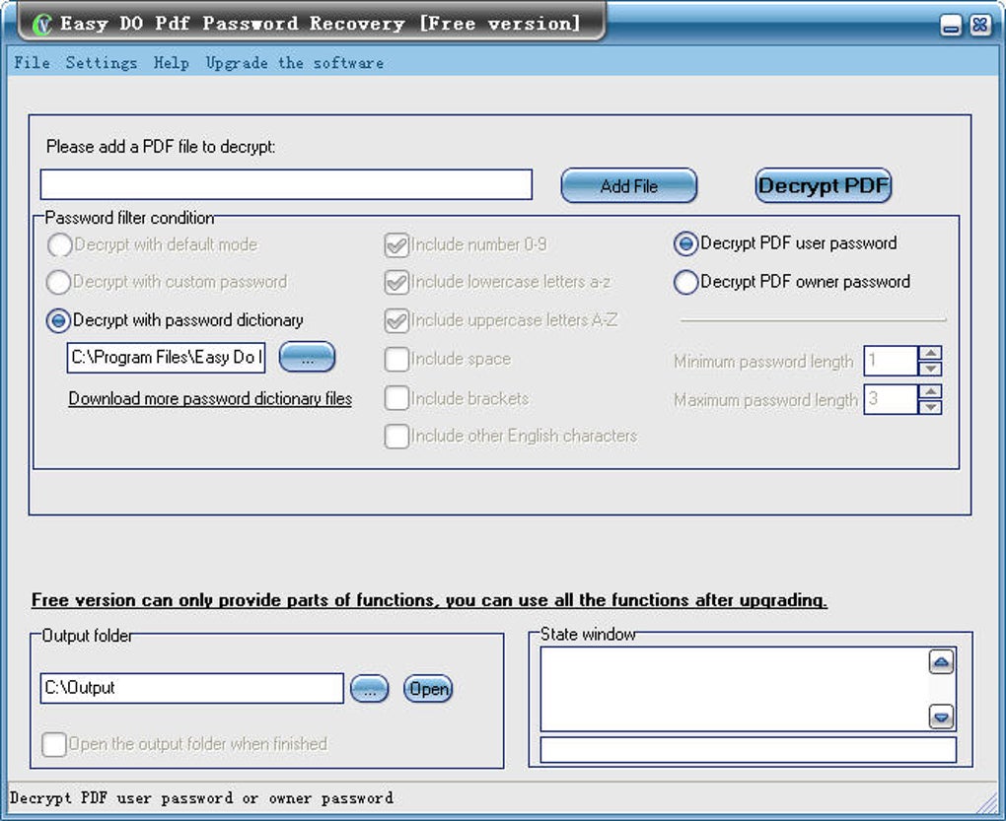Increase minimum password length with up arrow

click(930, 353)
